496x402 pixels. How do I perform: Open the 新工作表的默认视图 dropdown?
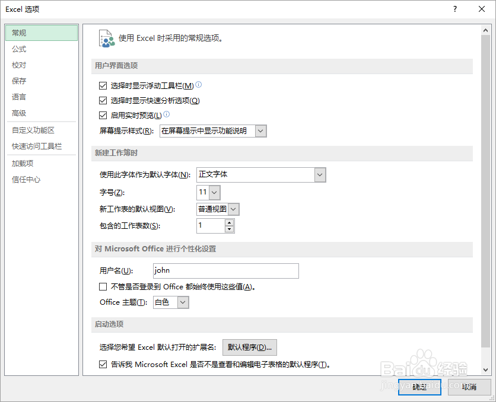coord(233,209)
